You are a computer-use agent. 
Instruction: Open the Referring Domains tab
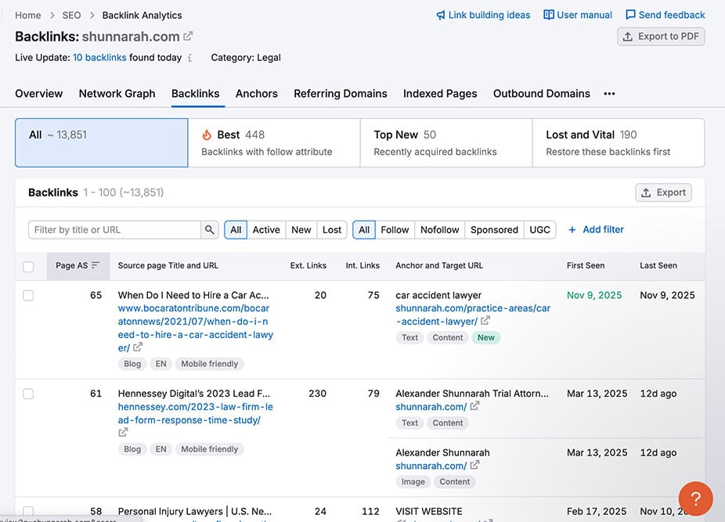point(340,93)
